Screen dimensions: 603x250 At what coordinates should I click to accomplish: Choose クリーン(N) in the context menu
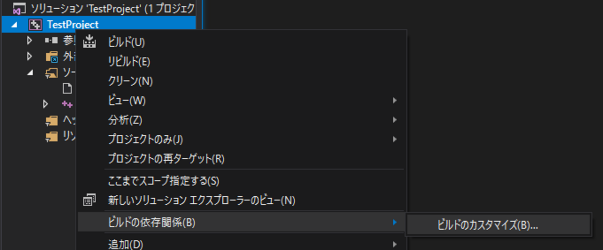130,81
